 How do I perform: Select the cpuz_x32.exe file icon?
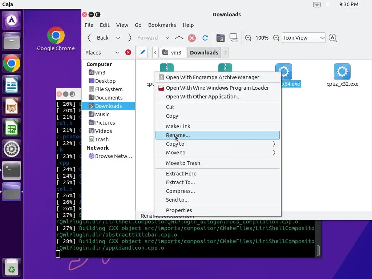tap(342, 72)
